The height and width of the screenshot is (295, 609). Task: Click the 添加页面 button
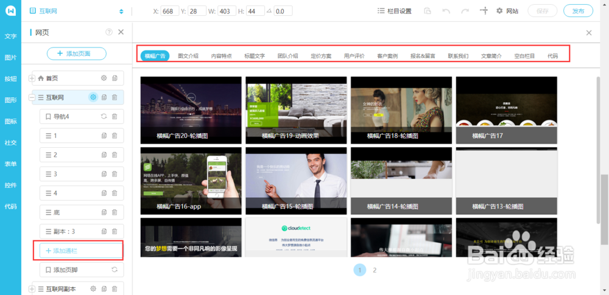(x=77, y=54)
